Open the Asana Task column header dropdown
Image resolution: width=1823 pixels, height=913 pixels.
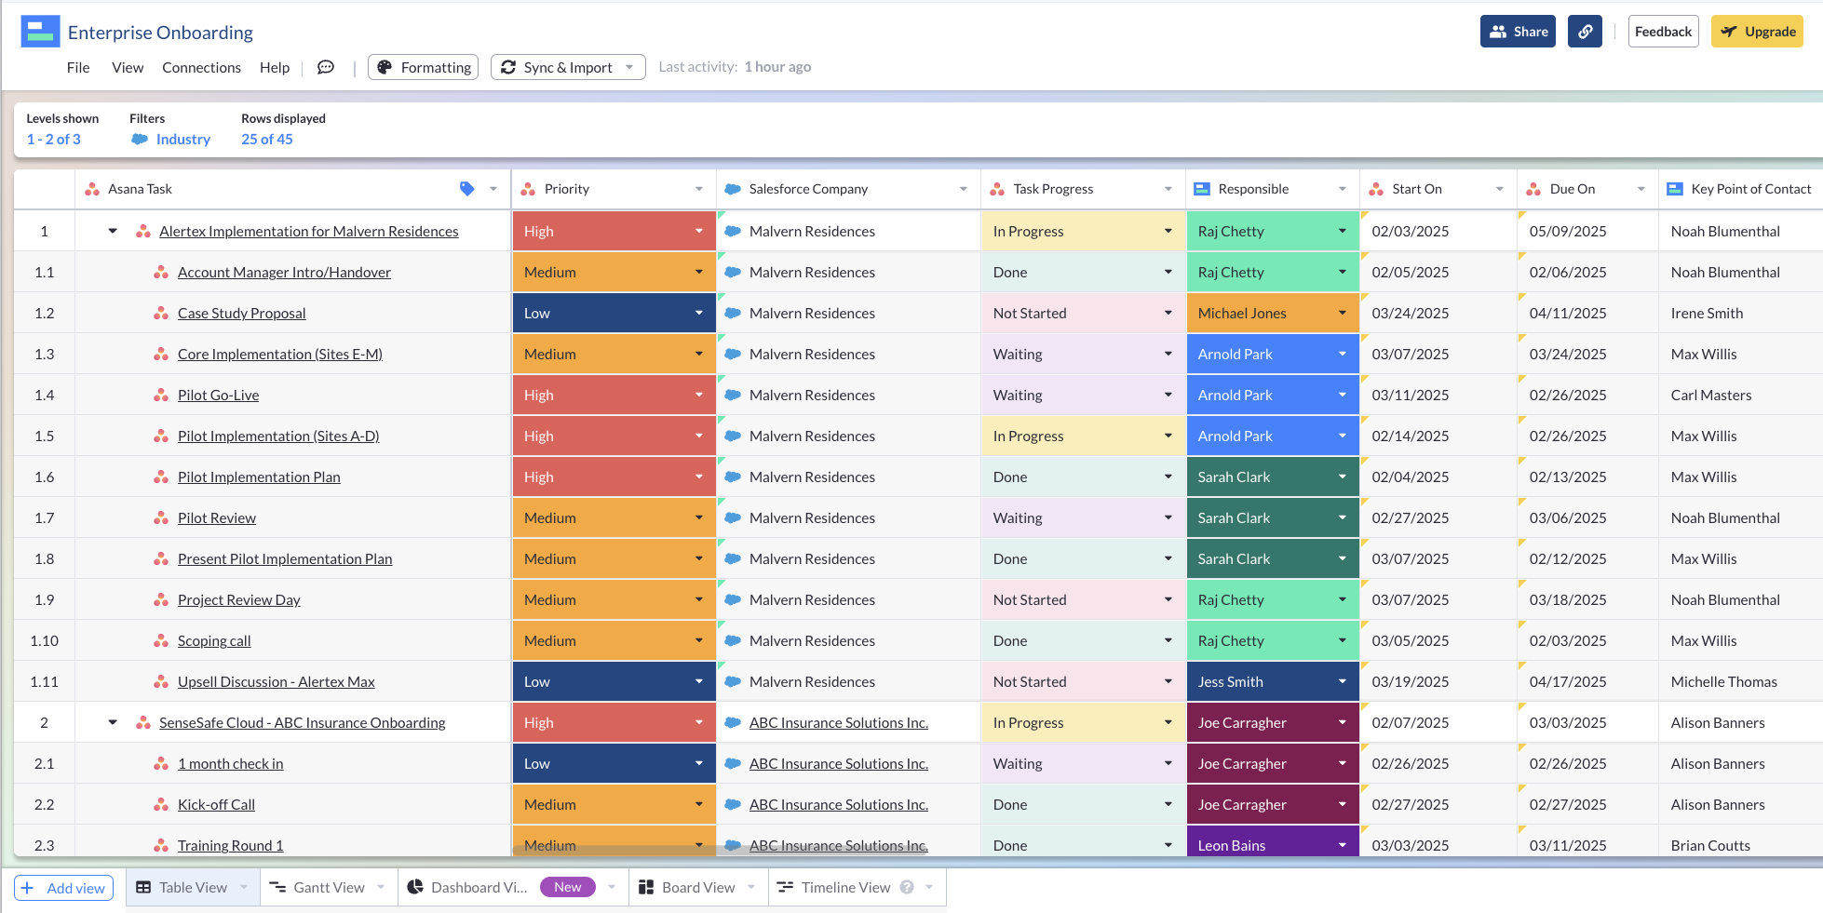coord(493,189)
